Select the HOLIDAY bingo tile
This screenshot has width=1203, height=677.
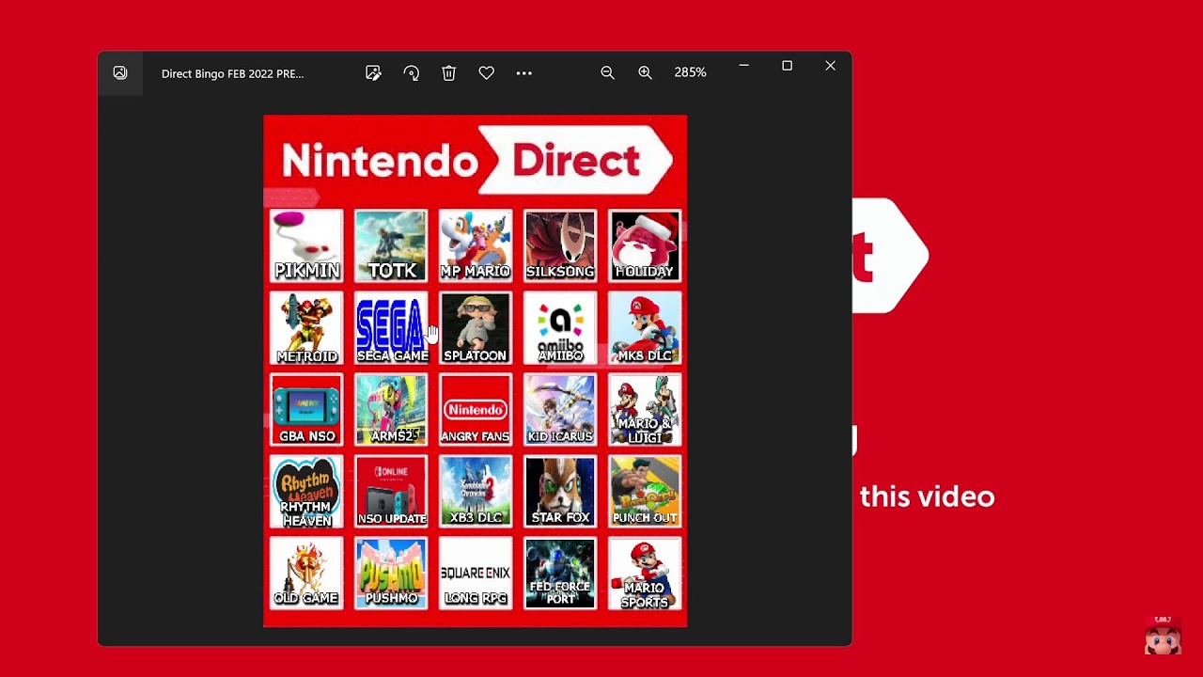click(645, 245)
